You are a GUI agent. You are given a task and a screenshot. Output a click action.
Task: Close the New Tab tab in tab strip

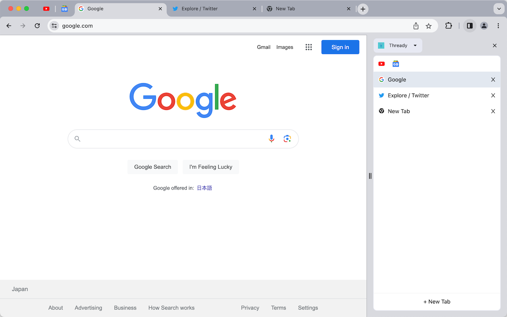(x=349, y=9)
